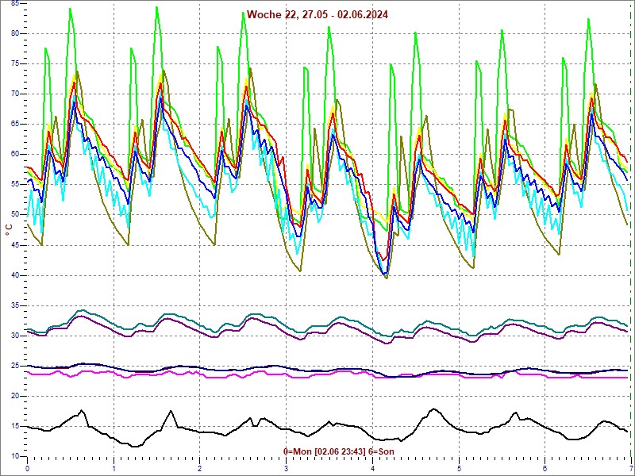Click the y-axis value 50
The height and width of the screenshot is (476, 635).
coord(15,214)
